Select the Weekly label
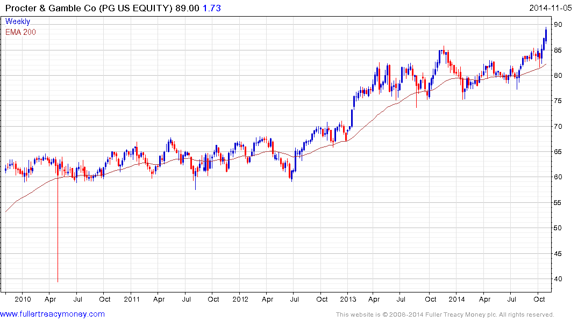The height and width of the screenshot is (322, 578). tap(18, 21)
